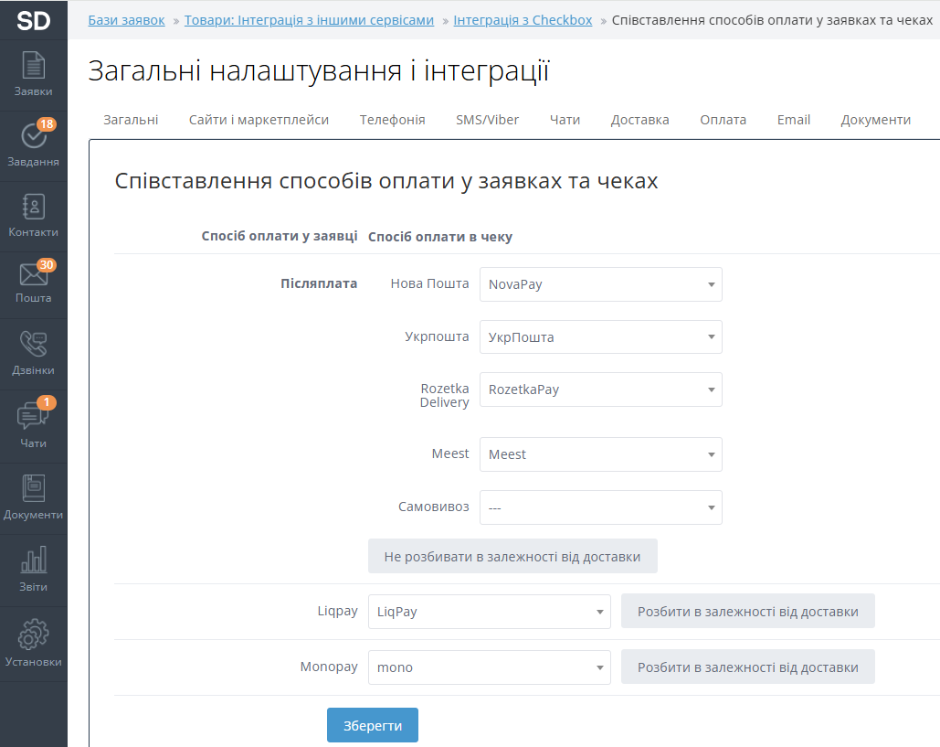Switch to the Оплата tab
940x747 pixels.
[x=723, y=120]
